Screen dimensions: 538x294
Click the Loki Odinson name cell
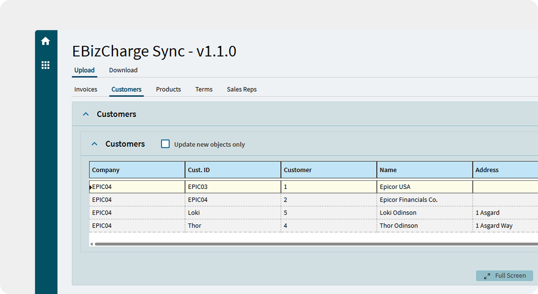point(425,213)
